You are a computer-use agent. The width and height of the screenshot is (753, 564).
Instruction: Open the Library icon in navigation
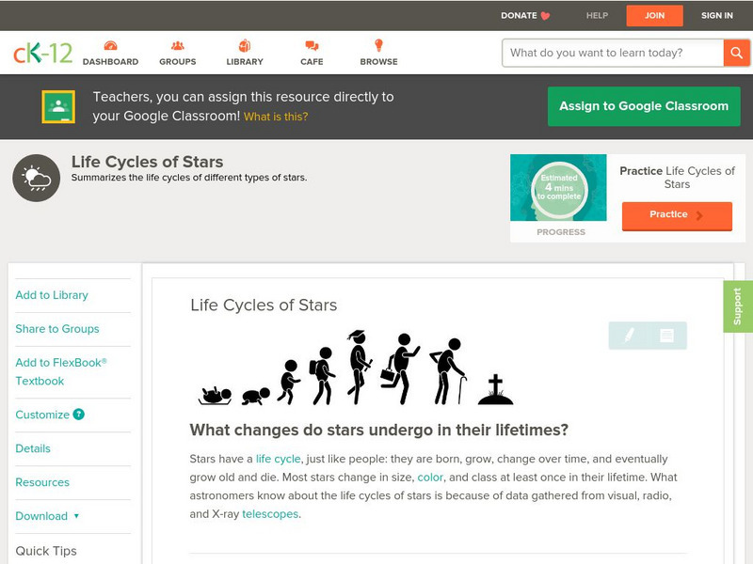click(245, 46)
